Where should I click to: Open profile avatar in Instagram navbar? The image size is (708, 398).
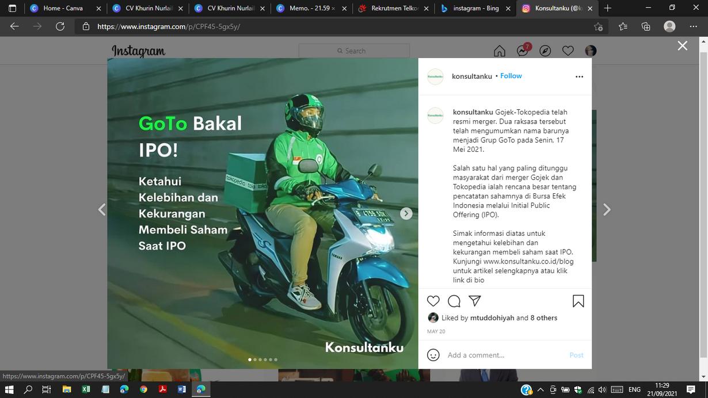[591, 51]
